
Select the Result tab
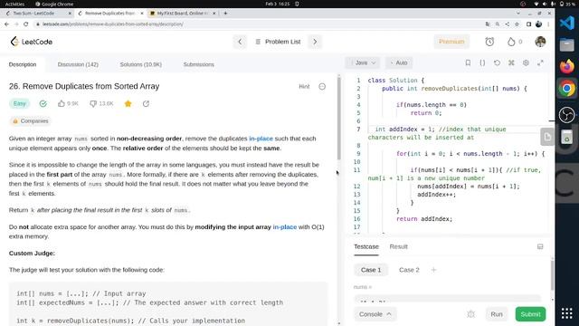398,246
